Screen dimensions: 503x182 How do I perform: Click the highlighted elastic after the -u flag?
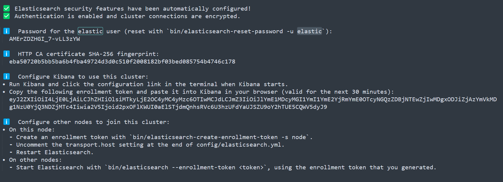click(x=309, y=31)
